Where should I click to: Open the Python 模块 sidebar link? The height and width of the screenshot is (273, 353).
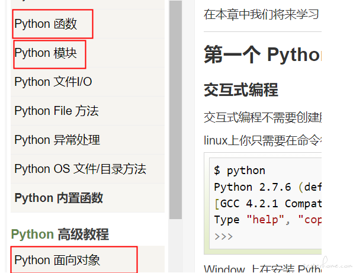click(46, 53)
